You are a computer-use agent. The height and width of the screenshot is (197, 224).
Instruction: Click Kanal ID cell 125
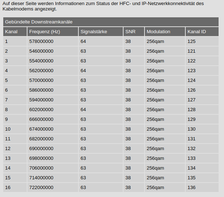(x=191, y=41)
